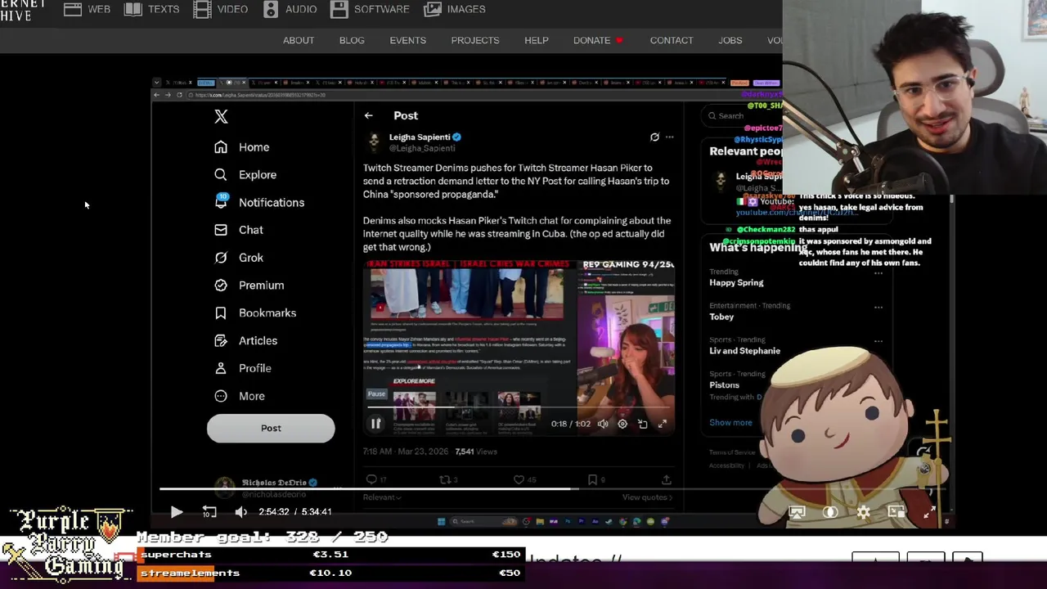Open the WEB section
The width and height of the screenshot is (1047, 589).
tap(87, 9)
